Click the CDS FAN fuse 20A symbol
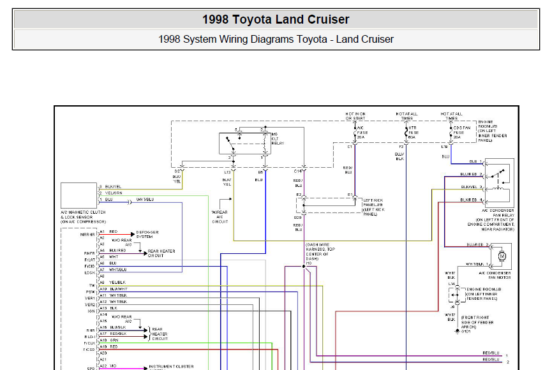Screen dimensions: 559x370 coord(451,133)
